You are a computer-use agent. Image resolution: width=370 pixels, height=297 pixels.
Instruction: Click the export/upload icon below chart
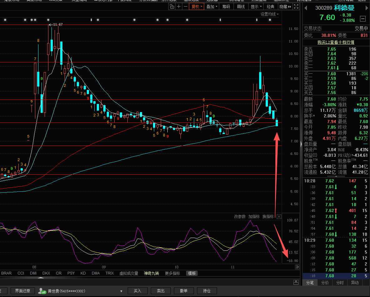click(296, 282)
